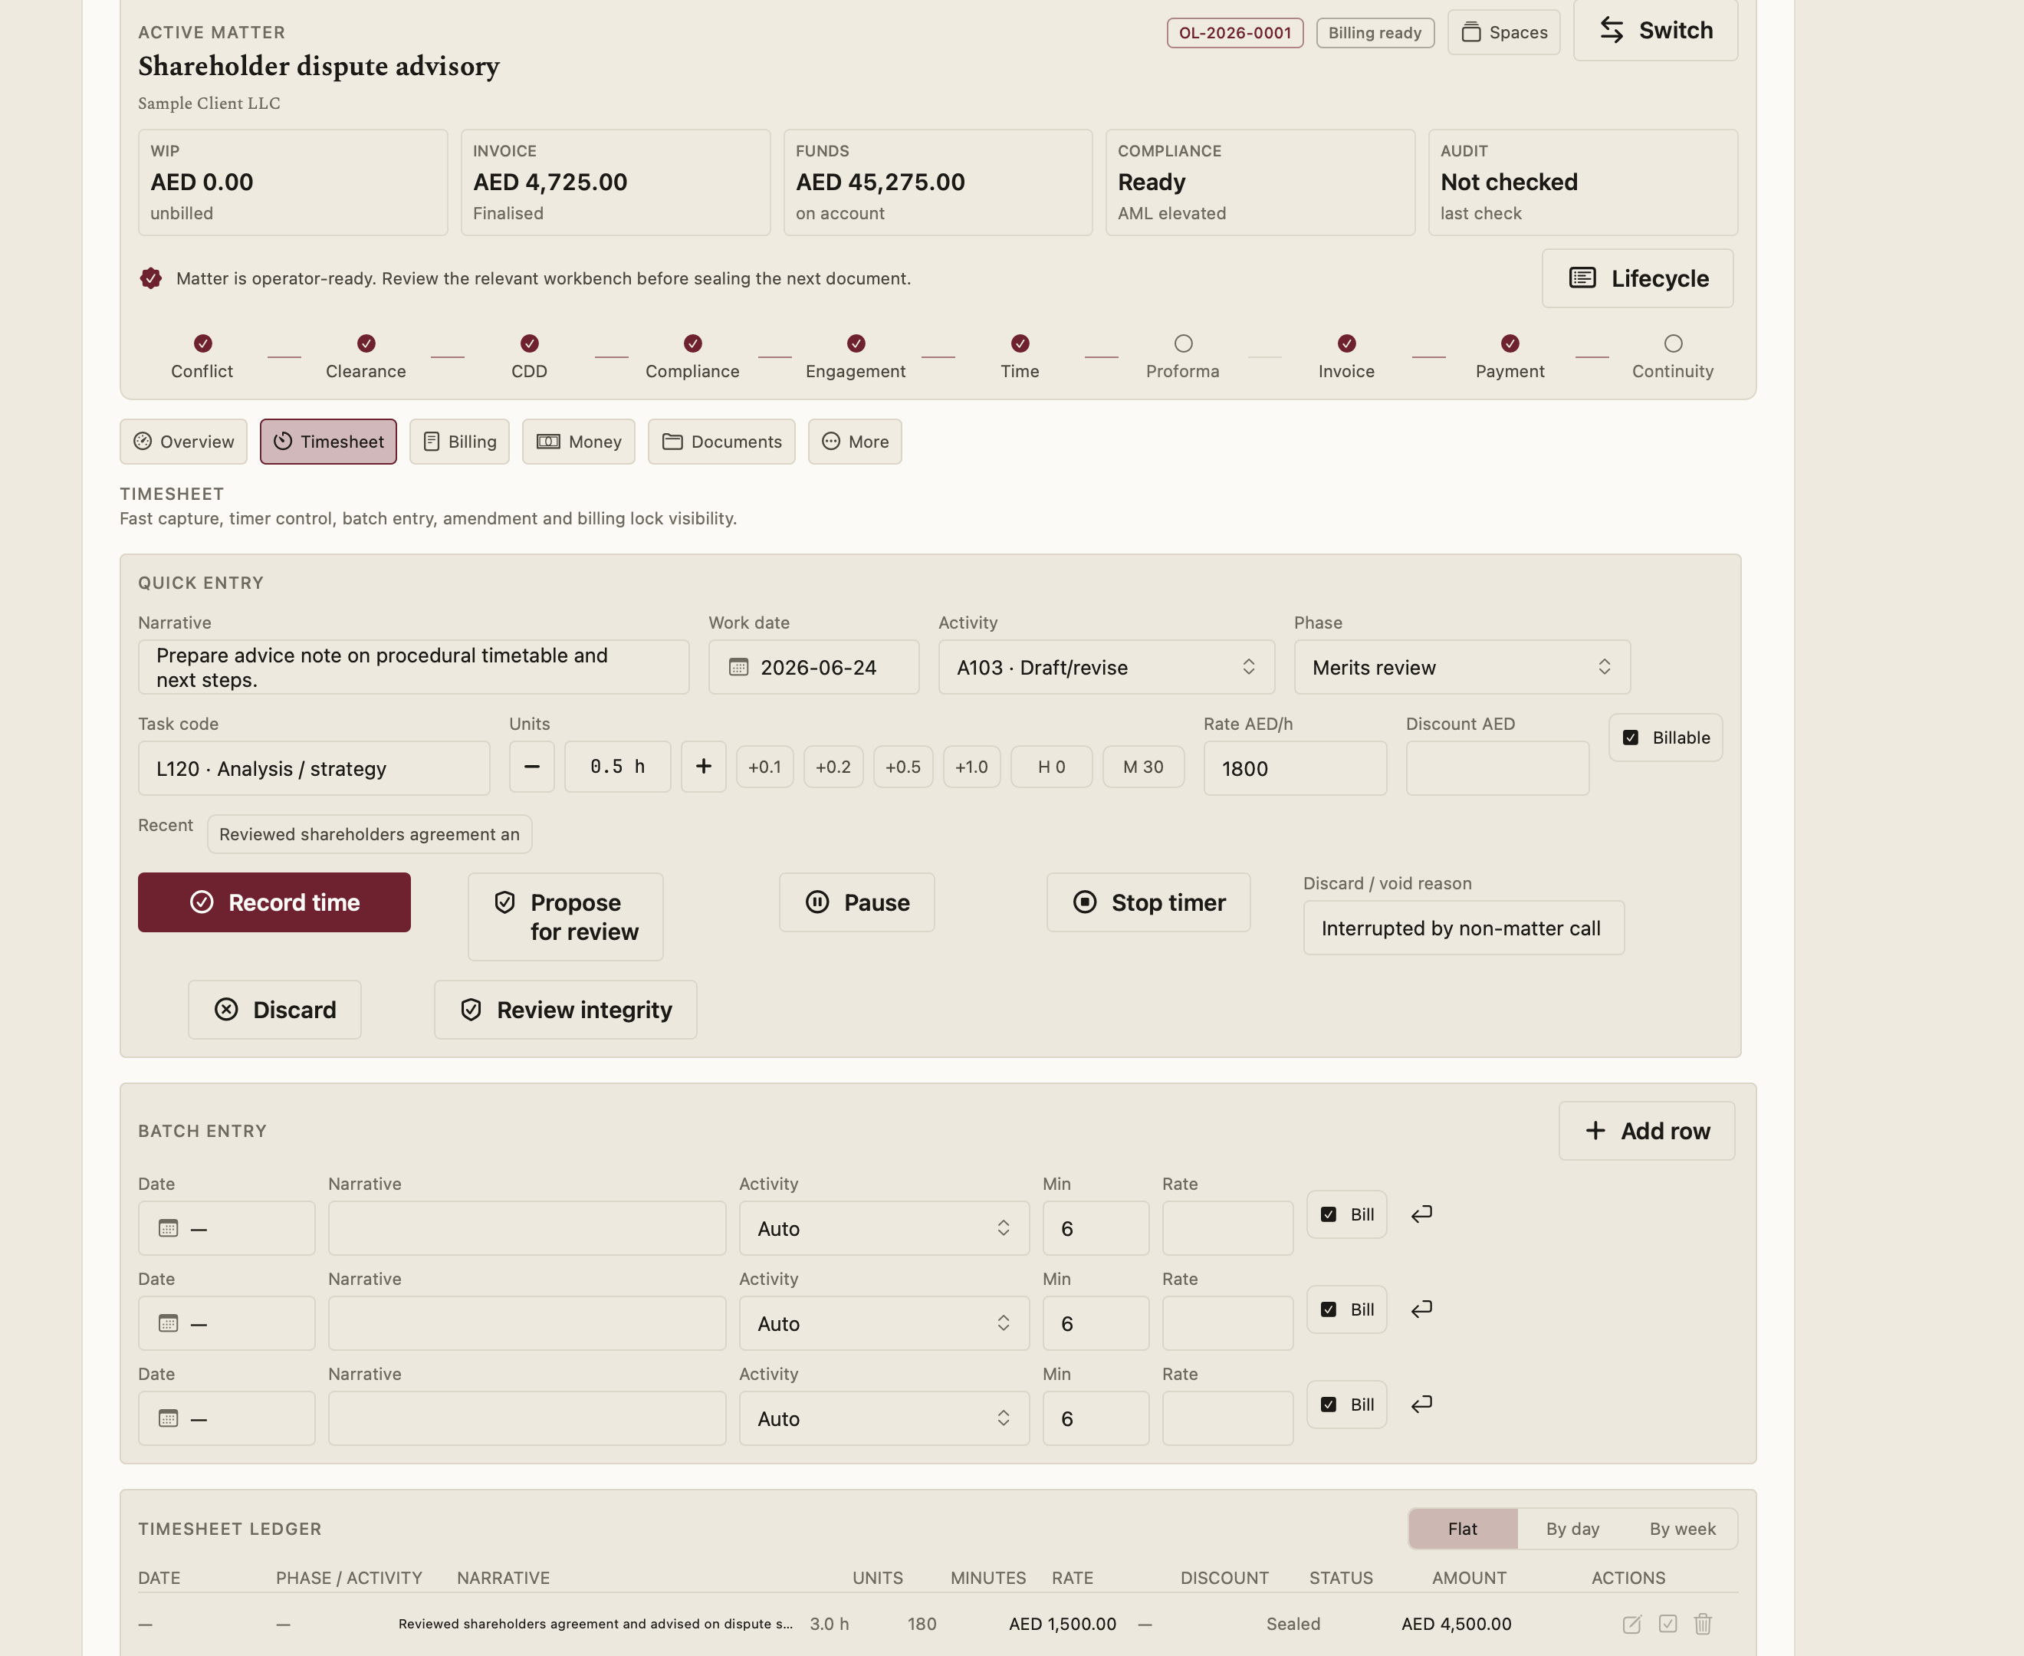Open the Task code L120 field
Viewport: 2024px width, 1656px height.
coord(314,769)
